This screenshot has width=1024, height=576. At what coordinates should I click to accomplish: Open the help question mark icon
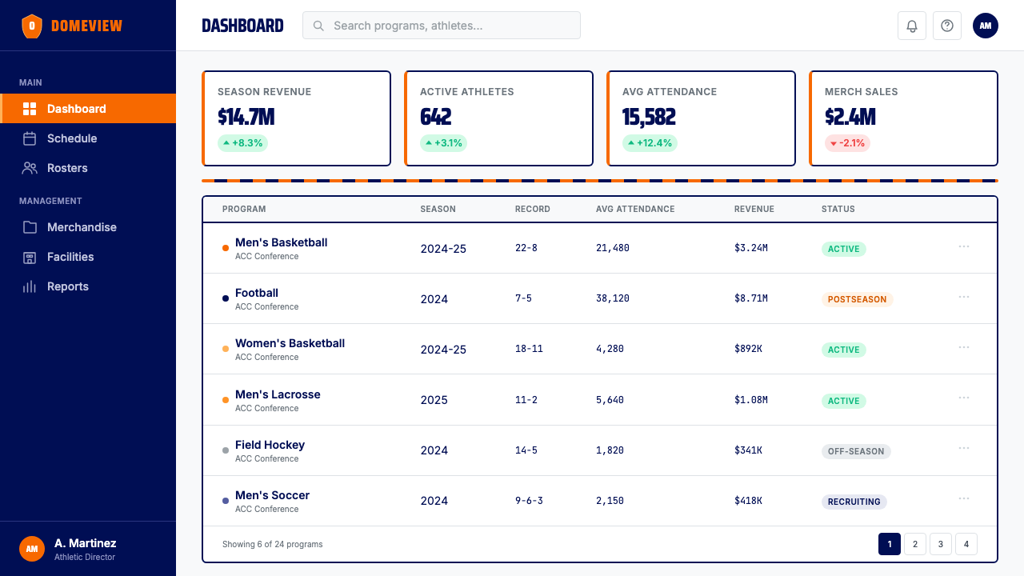point(947,26)
